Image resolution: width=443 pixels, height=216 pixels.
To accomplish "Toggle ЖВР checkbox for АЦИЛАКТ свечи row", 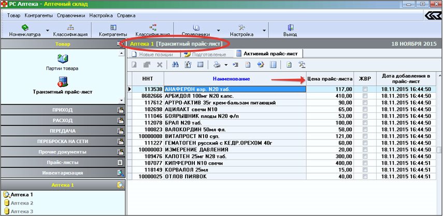I will pos(365,109).
